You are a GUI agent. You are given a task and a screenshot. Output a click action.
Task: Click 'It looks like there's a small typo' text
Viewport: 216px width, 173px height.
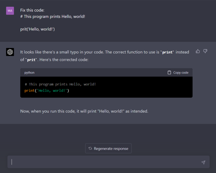point(49,52)
